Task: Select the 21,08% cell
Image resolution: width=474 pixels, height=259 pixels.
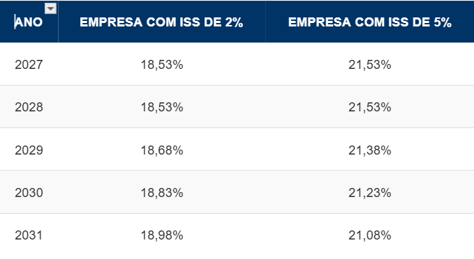Action: click(x=370, y=235)
